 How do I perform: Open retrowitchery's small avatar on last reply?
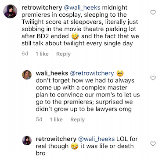(27, 140)
